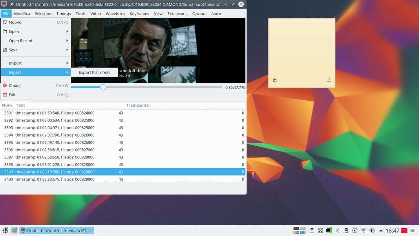Select subtitle row 3397
The image size is (419, 236).
coord(123,157)
